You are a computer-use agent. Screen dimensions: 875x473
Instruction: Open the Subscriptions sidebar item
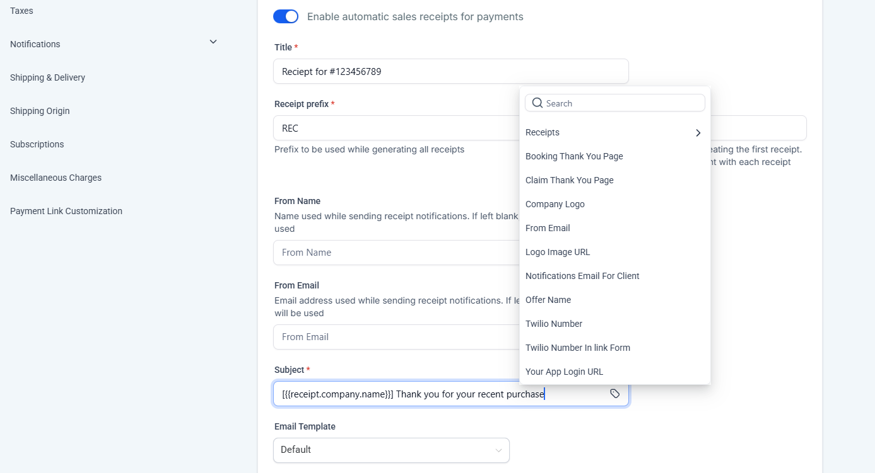coord(37,144)
